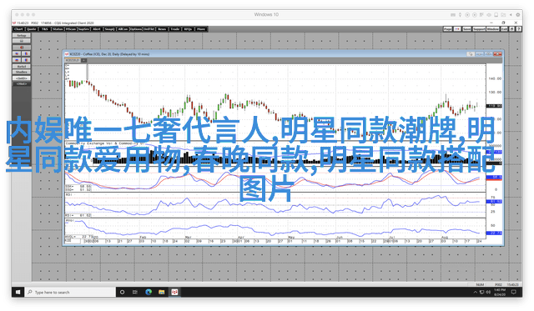534x311 pixels.
Task: Click the taskbar search box
Action: pyautogui.click(x=70, y=292)
